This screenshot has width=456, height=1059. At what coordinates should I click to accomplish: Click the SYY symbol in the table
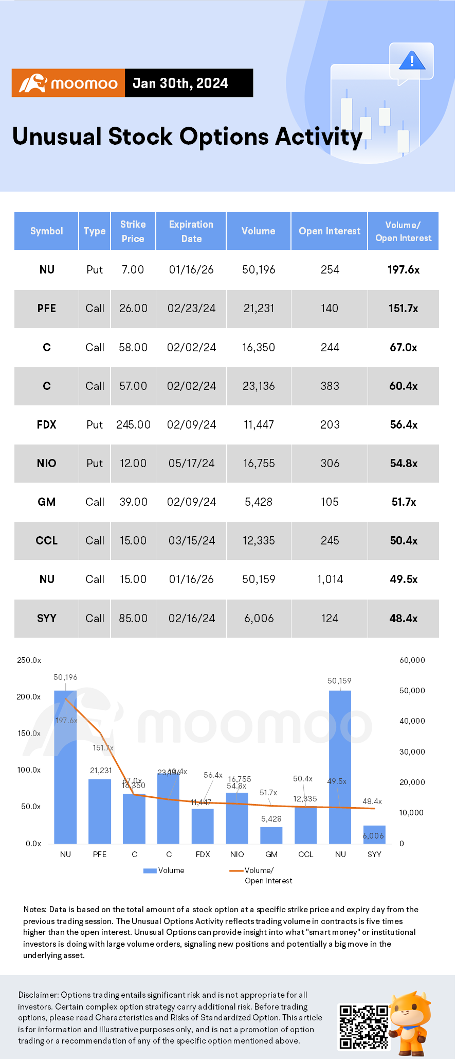pyautogui.click(x=46, y=618)
